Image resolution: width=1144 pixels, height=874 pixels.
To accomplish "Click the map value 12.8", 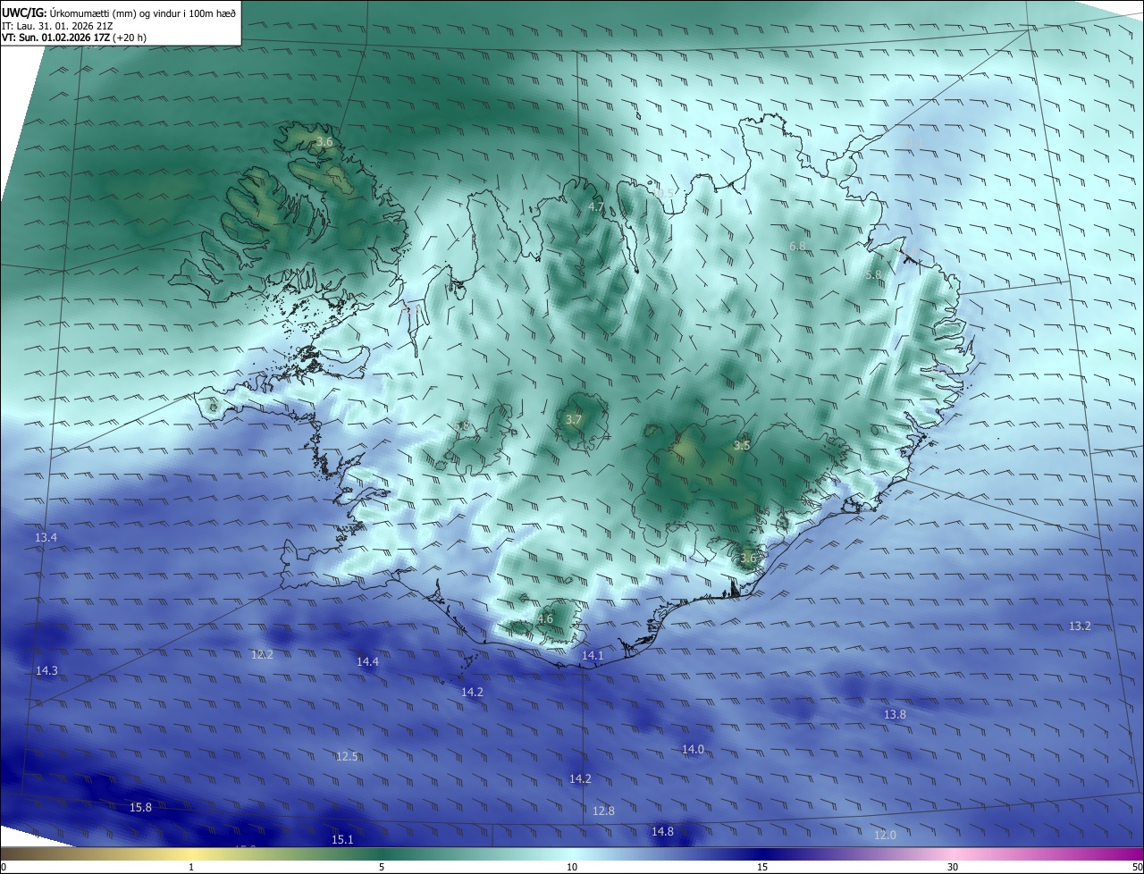I will pyautogui.click(x=603, y=811).
